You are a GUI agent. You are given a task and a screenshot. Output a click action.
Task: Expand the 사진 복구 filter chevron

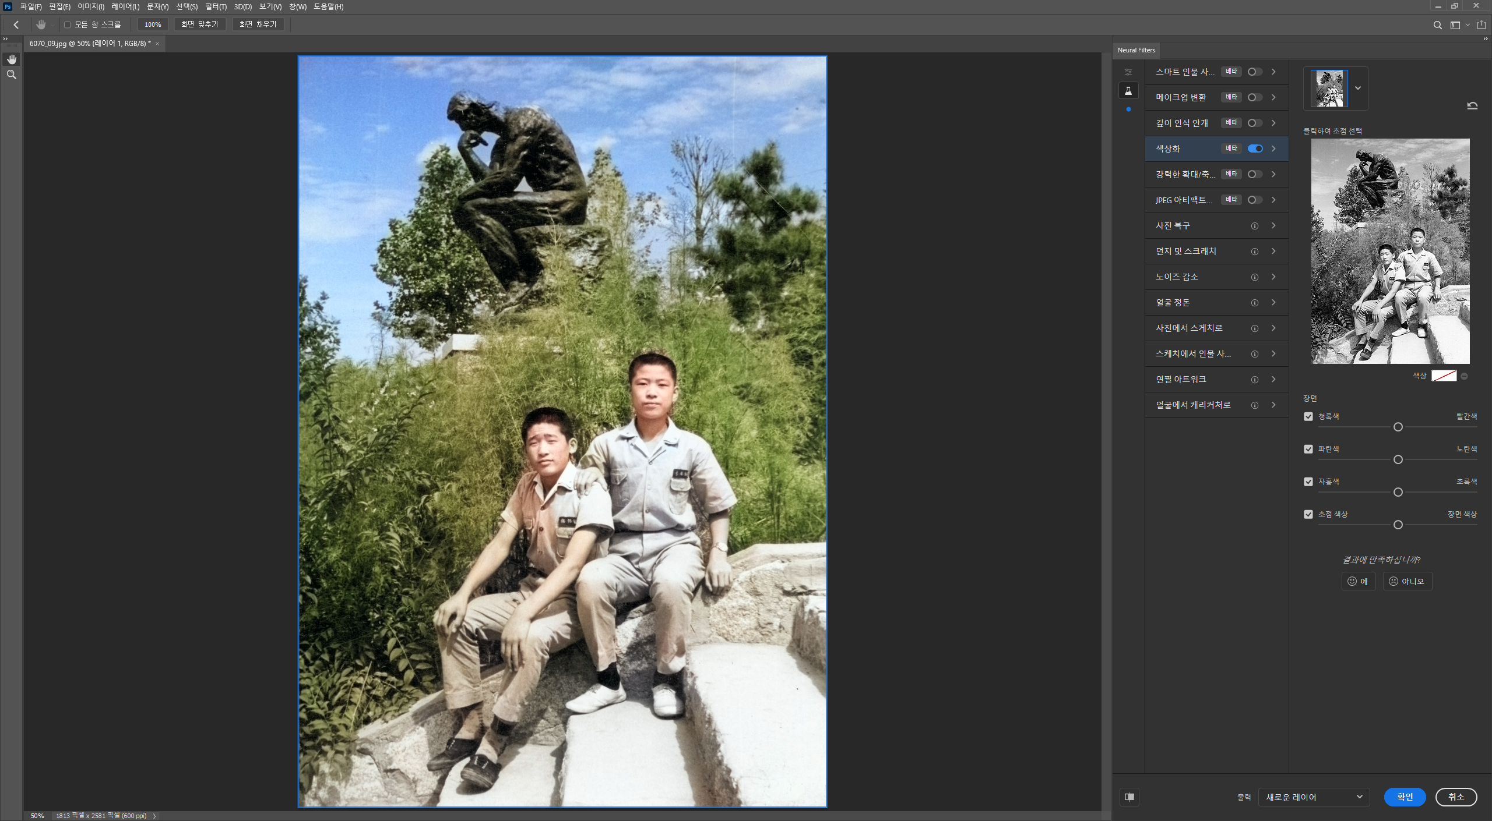click(1273, 225)
